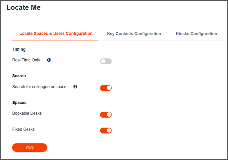Open the Kiosks Configuration tab
Viewport: 228px width, 160px height.
coord(197,34)
